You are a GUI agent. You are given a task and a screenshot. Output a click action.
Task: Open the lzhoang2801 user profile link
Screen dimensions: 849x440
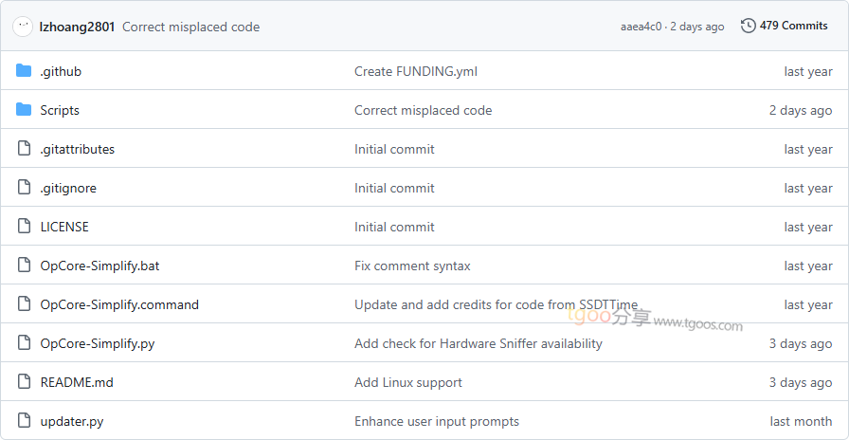[x=78, y=27]
